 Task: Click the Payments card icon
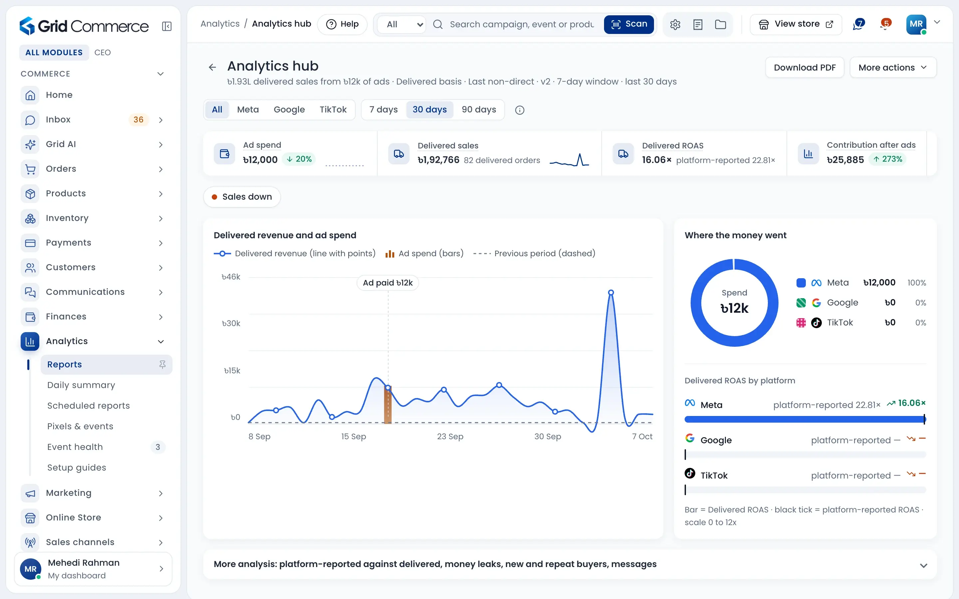click(30, 243)
